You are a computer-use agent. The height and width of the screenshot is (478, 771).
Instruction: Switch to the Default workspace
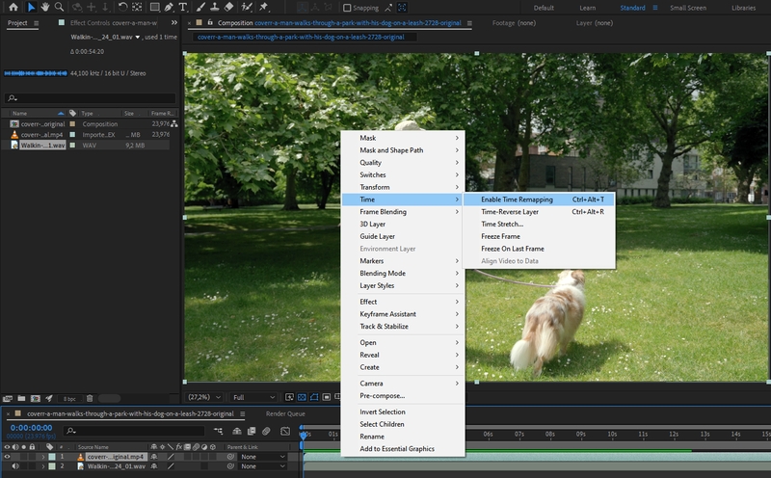[x=544, y=8]
